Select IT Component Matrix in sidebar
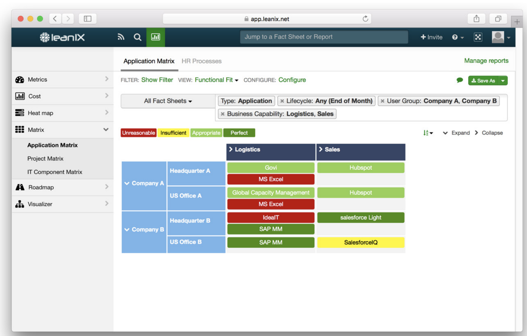Viewport: 527px width, 336px height. tap(55, 172)
